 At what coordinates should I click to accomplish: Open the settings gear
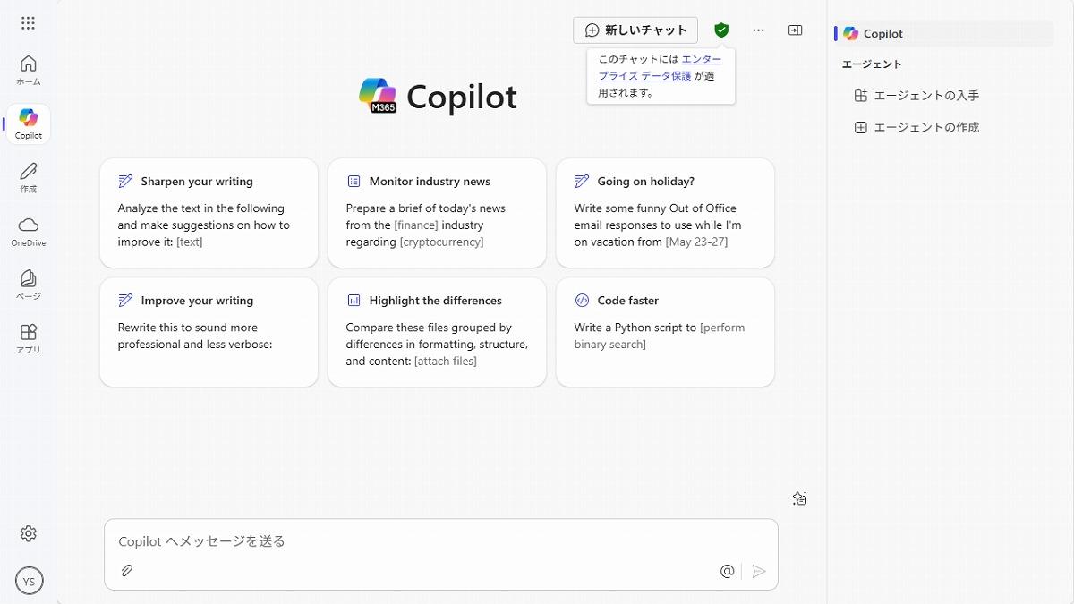coord(29,533)
